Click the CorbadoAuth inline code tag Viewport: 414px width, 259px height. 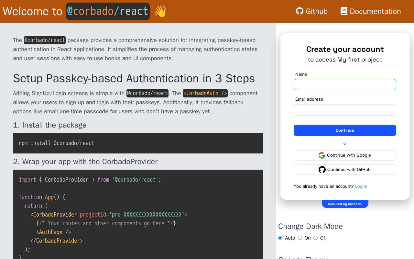tap(205, 93)
